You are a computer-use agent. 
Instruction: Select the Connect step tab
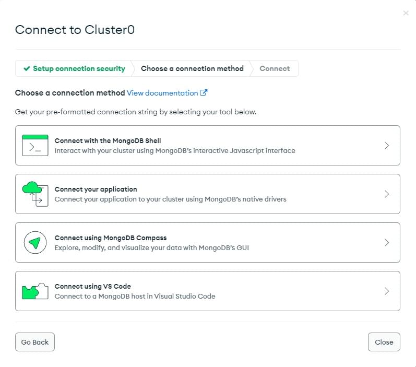click(275, 68)
